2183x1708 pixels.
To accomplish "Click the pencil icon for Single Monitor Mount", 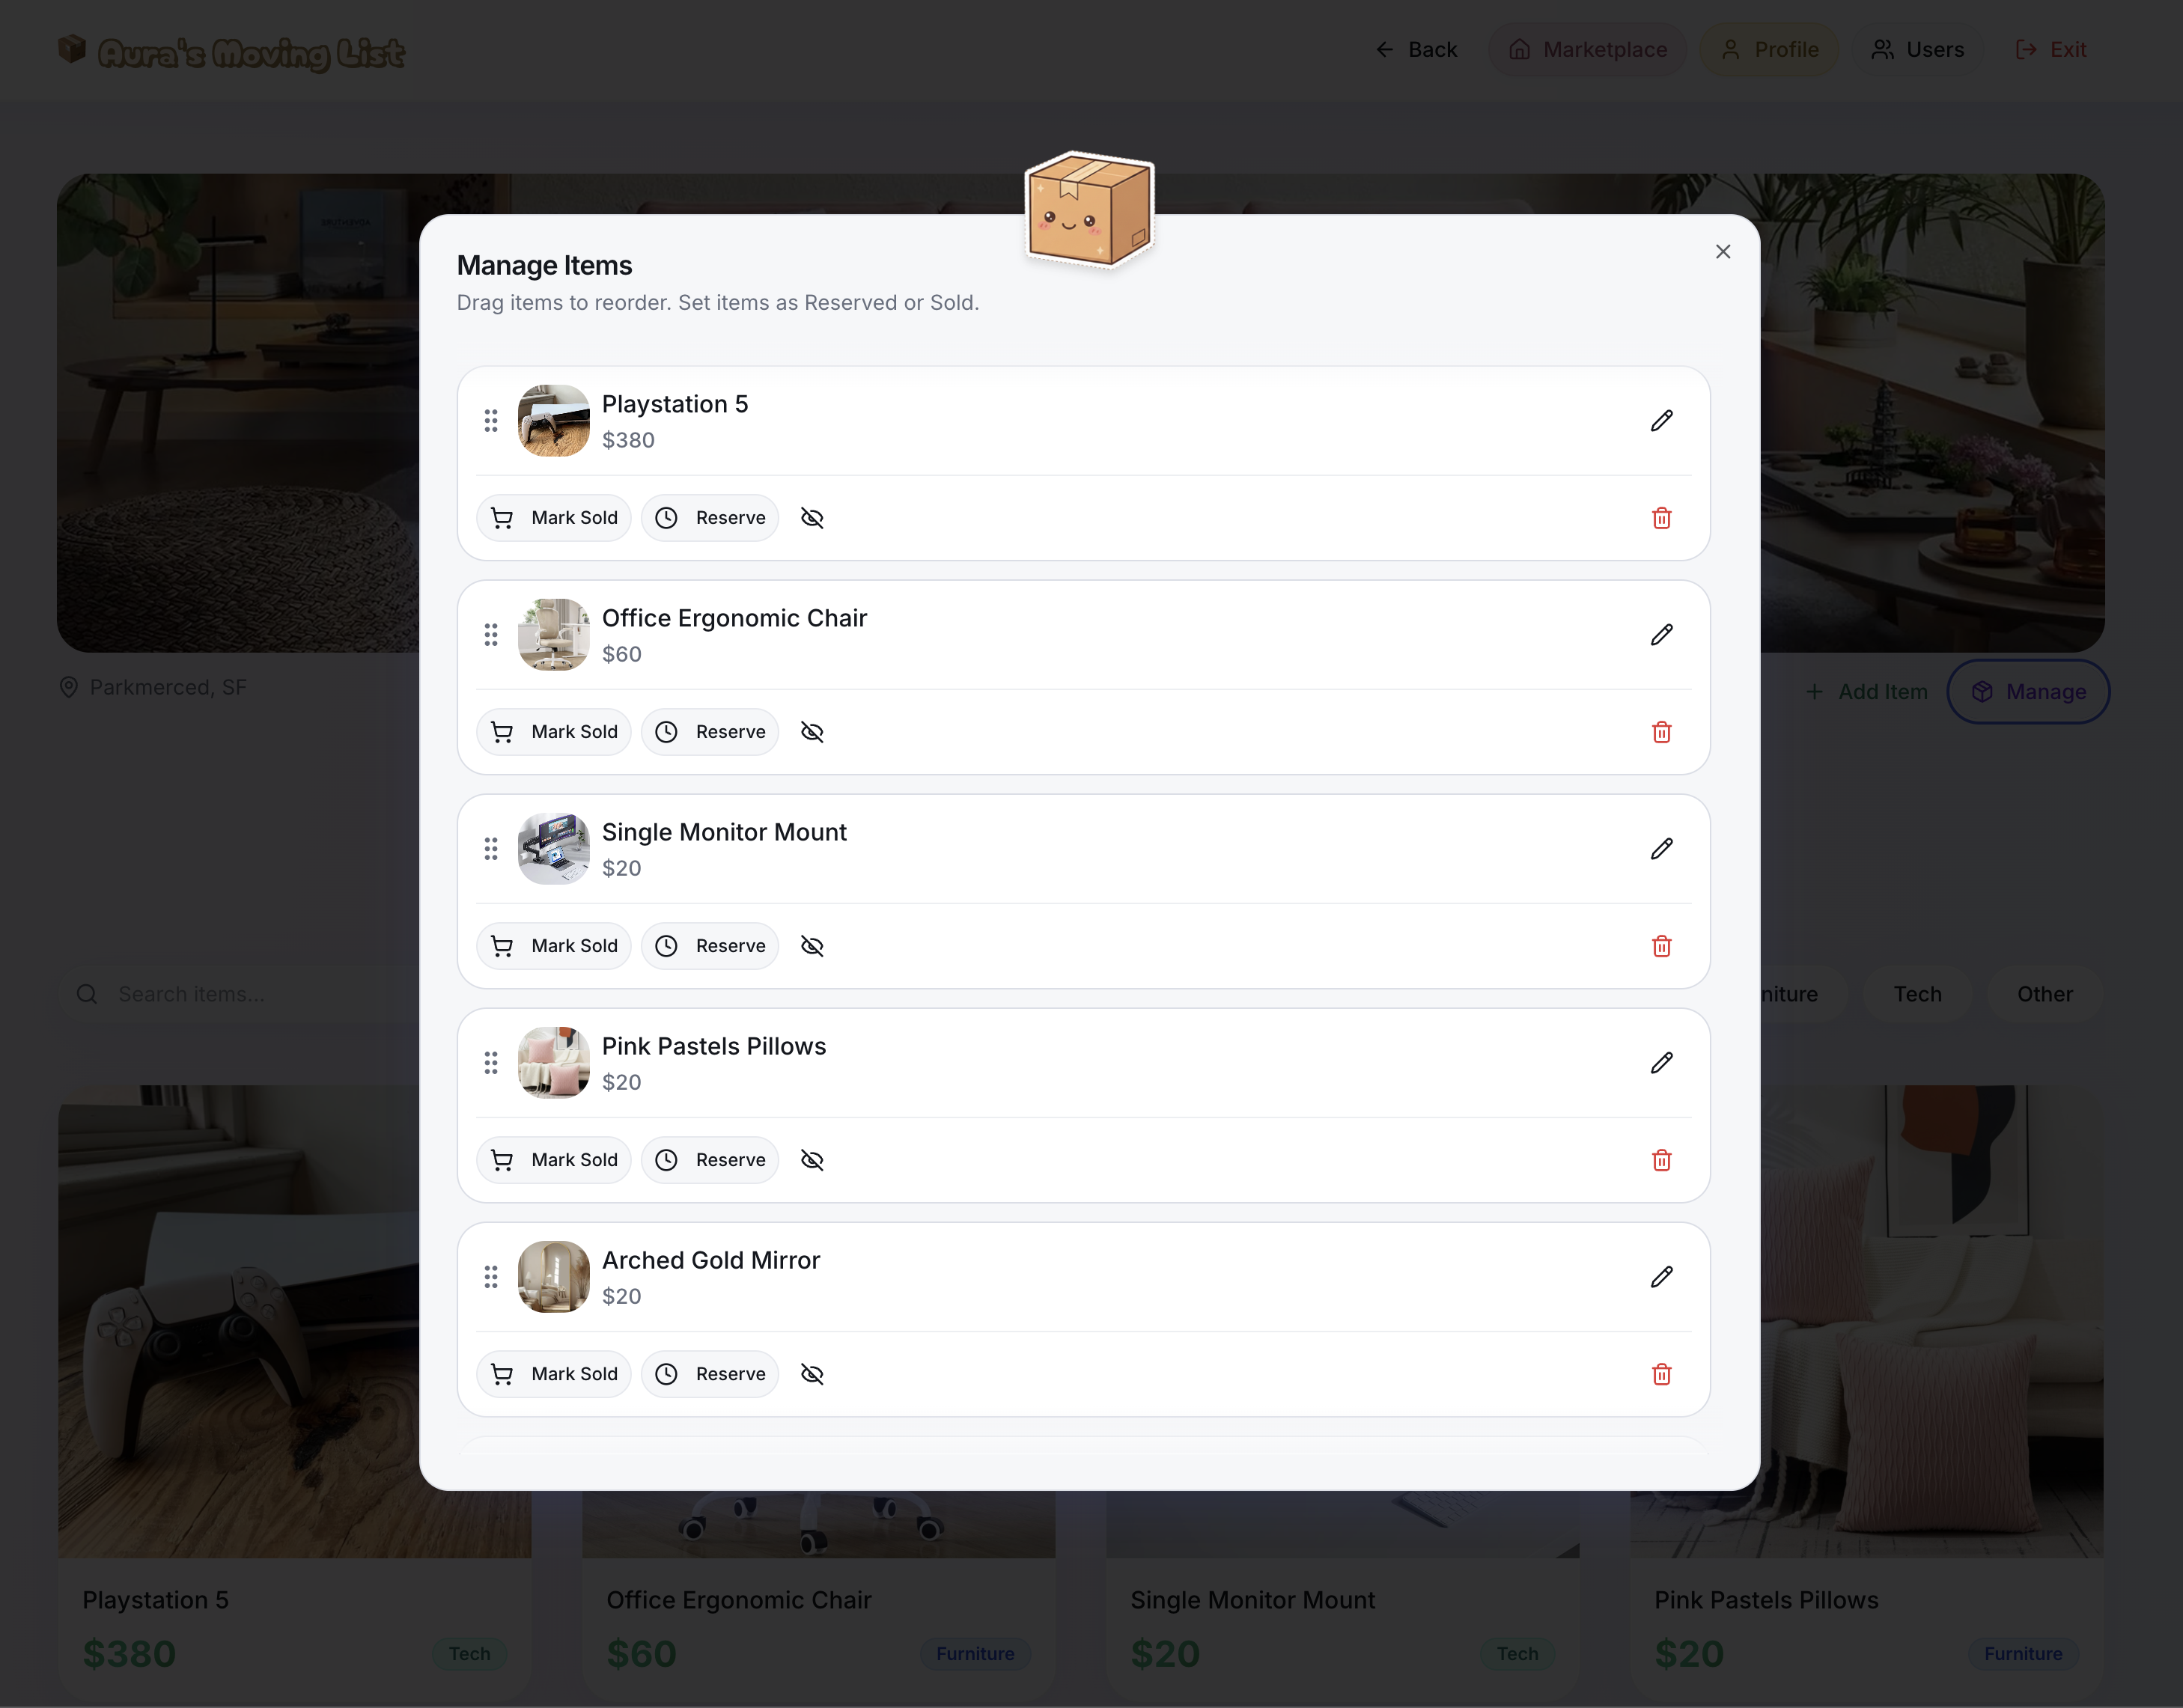I will [x=1661, y=849].
